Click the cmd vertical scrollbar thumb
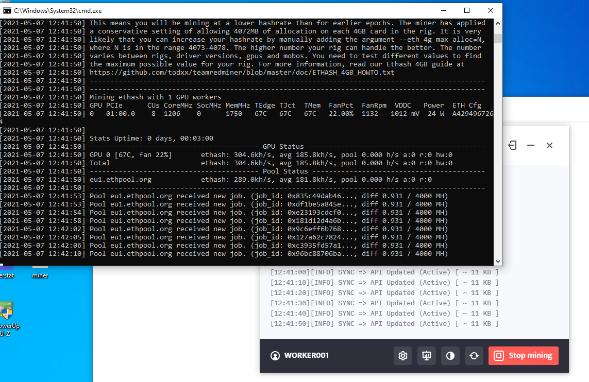 (x=498, y=38)
